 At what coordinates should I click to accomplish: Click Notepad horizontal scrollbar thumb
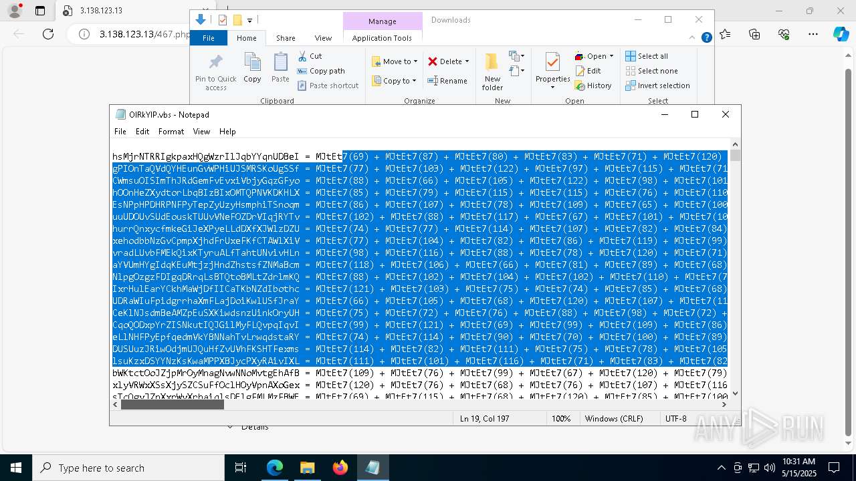pyautogui.click(x=172, y=404)
